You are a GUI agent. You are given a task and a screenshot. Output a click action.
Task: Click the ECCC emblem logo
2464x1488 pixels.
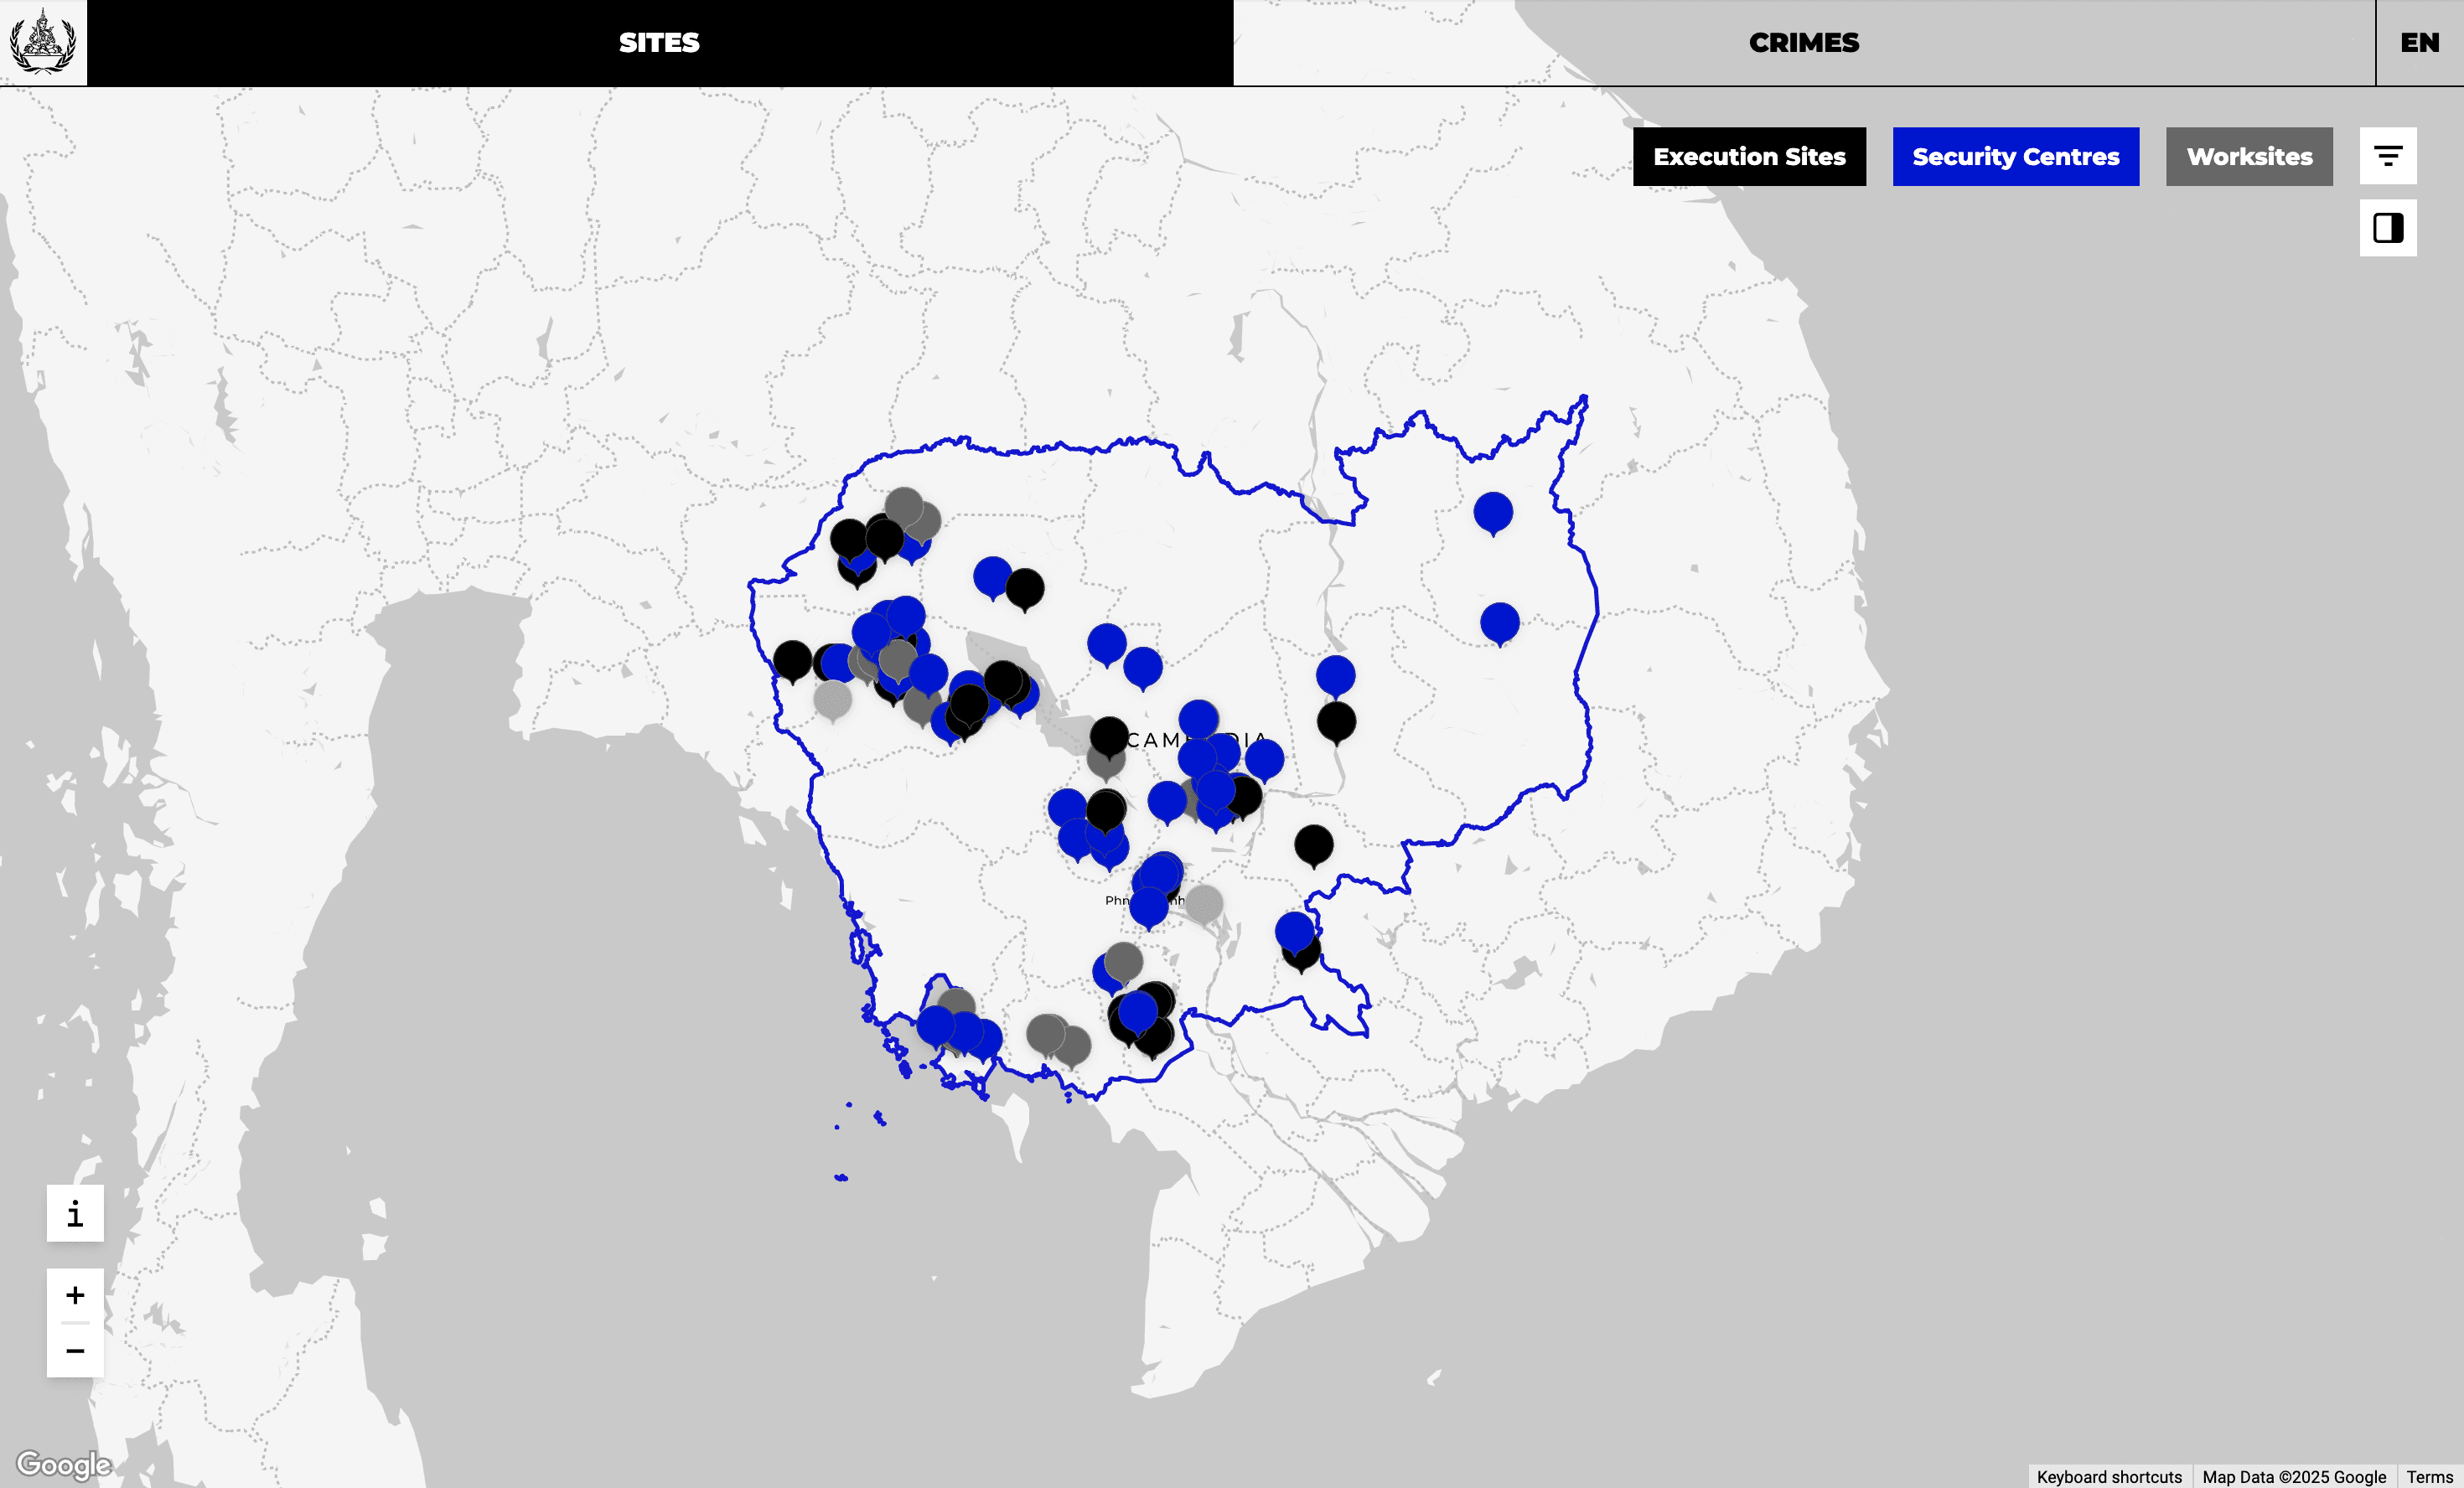click(43, 42)
